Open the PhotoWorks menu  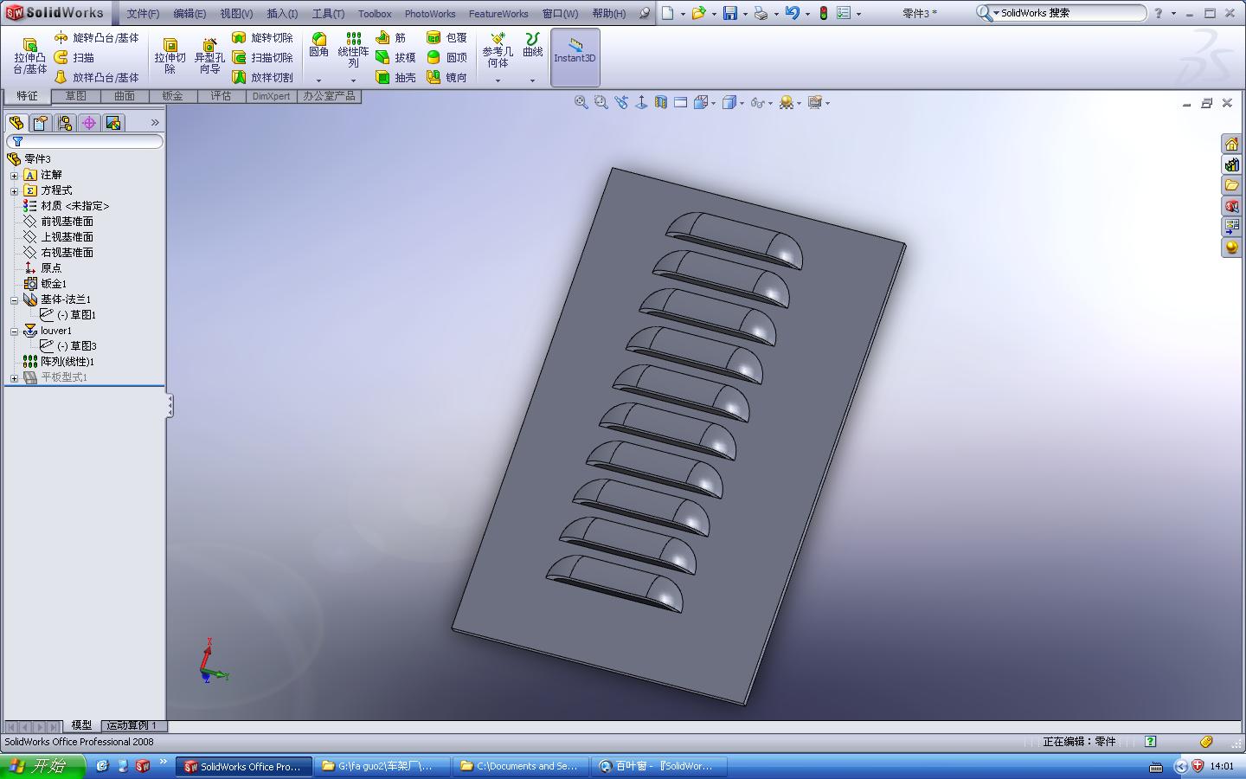pos(430,14)
